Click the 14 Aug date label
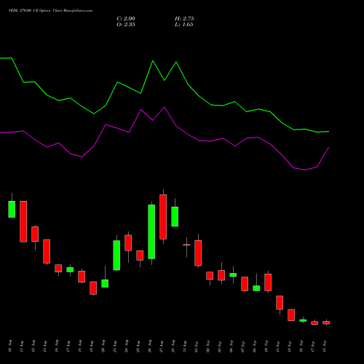The width and height of the screenshot is (364, 364). click(57, 346)
